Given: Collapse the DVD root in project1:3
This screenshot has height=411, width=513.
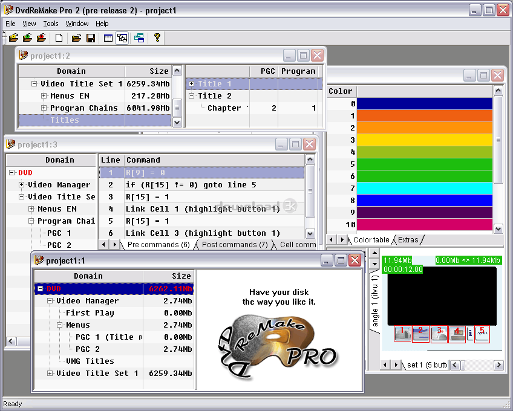Looking at the screenshot, I should click(11, 173).
